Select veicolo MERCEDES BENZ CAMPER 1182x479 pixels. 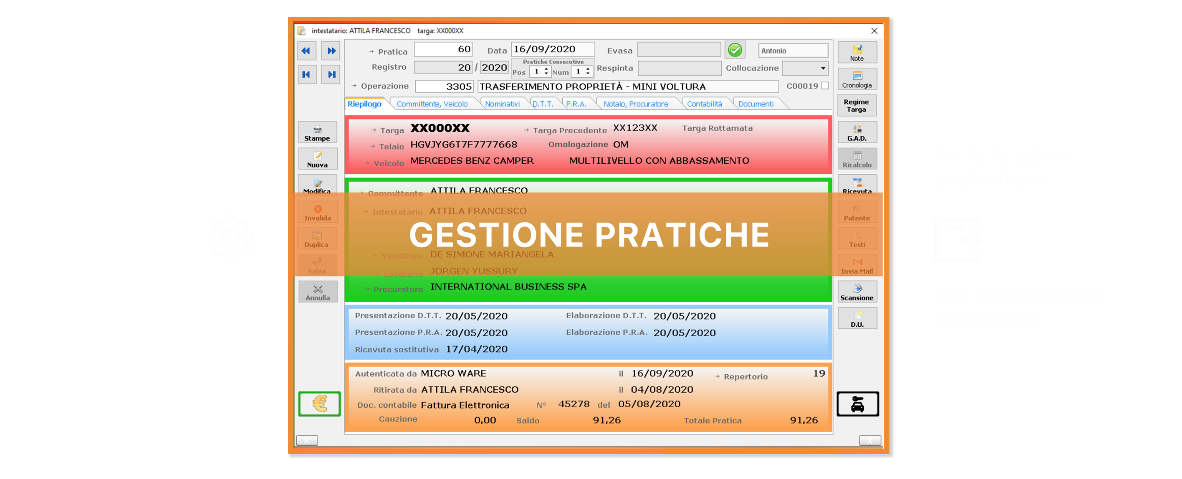472,161
